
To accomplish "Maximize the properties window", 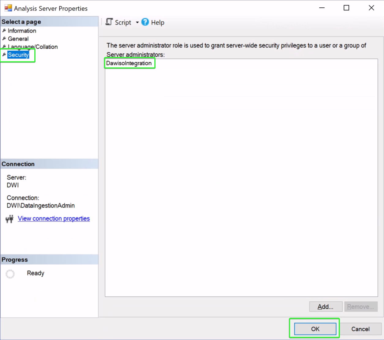I will tap(346, 8).
